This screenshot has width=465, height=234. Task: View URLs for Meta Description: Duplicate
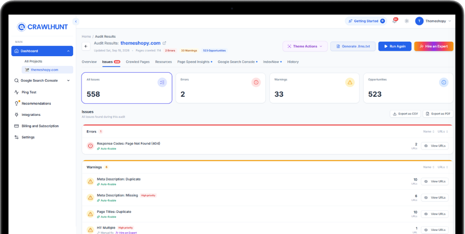435,181
